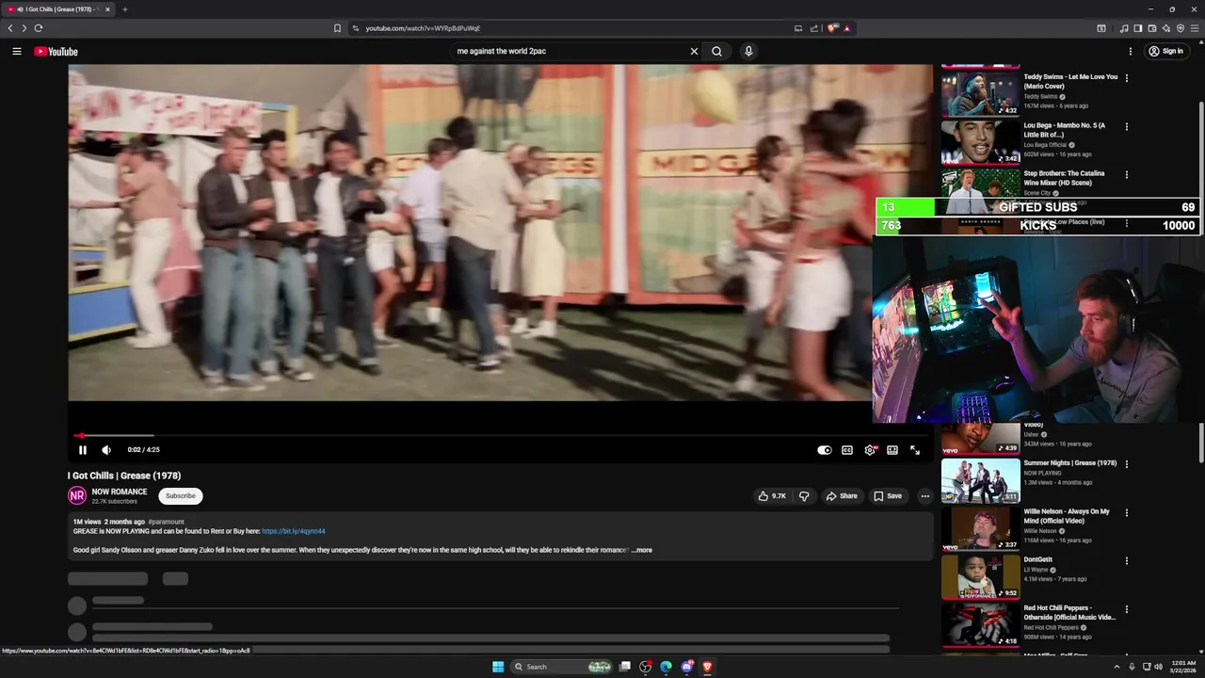Viewport: 1205px width, 678px height.
Task: Open Red Hot Chili Peppers Otherside title
Action: (x=1070, y=613)
